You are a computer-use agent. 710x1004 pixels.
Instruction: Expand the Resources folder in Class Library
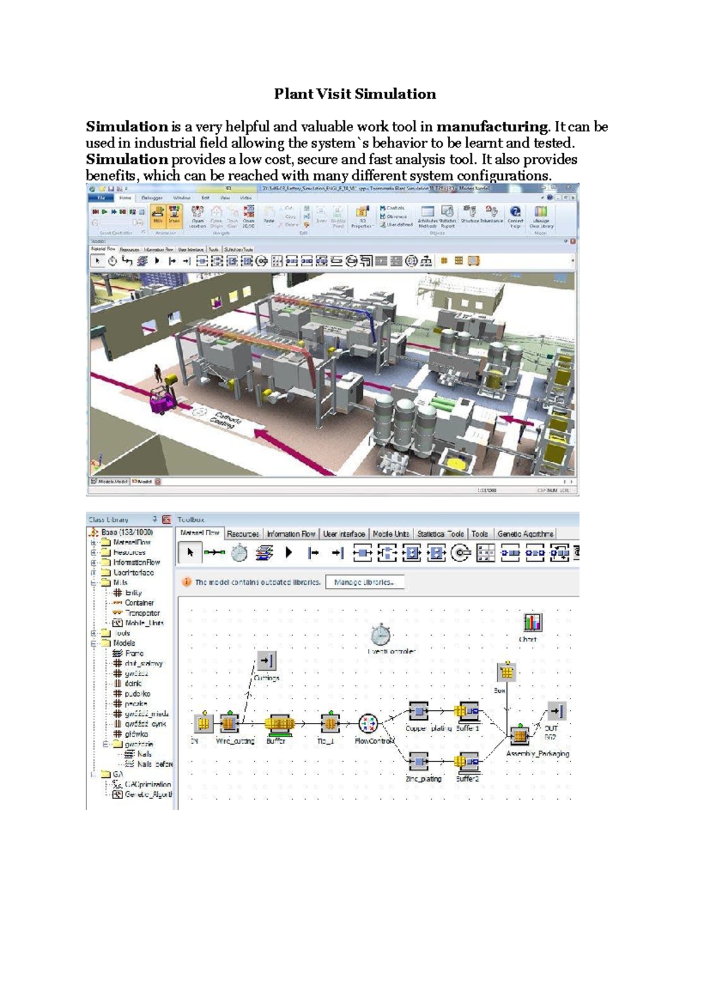coord(93,552)
